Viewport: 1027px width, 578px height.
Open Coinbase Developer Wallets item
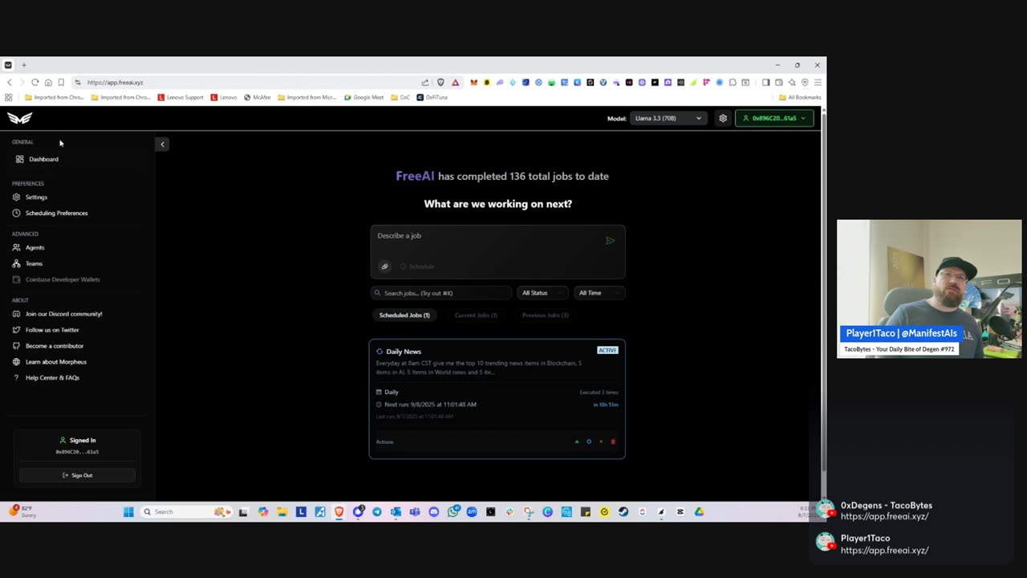57,279
